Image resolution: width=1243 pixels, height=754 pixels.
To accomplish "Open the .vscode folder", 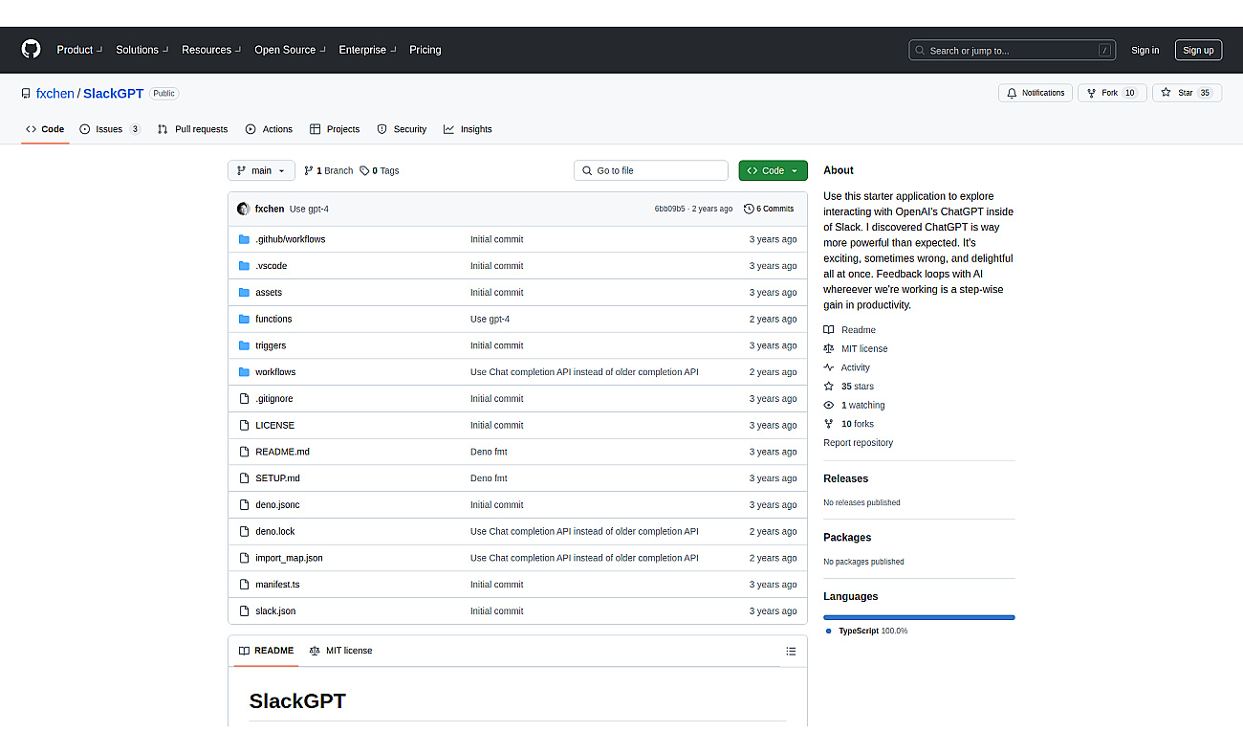I will [x=271, y=266].
